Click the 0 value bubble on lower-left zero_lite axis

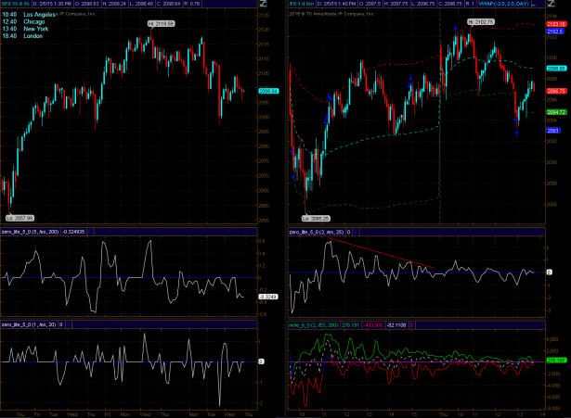tap(261, 361)
